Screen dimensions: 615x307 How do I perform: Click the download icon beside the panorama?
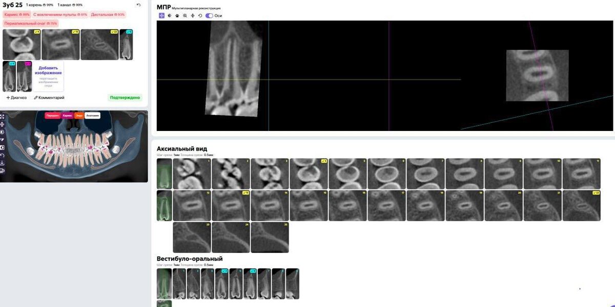[x=2, y=163]
